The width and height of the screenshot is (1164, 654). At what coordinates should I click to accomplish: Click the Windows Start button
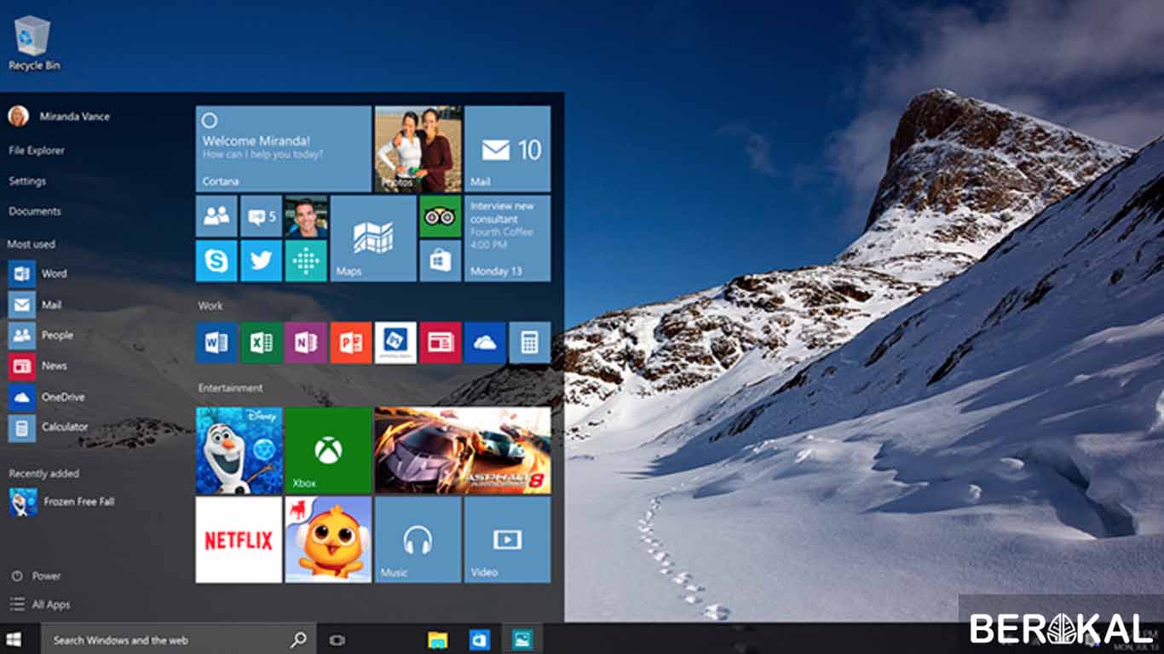[x=14, y=639]
